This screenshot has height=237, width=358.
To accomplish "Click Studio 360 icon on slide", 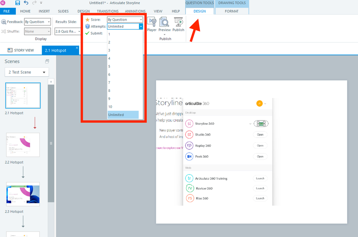I will pyautogui.click(x=189, y=134).
